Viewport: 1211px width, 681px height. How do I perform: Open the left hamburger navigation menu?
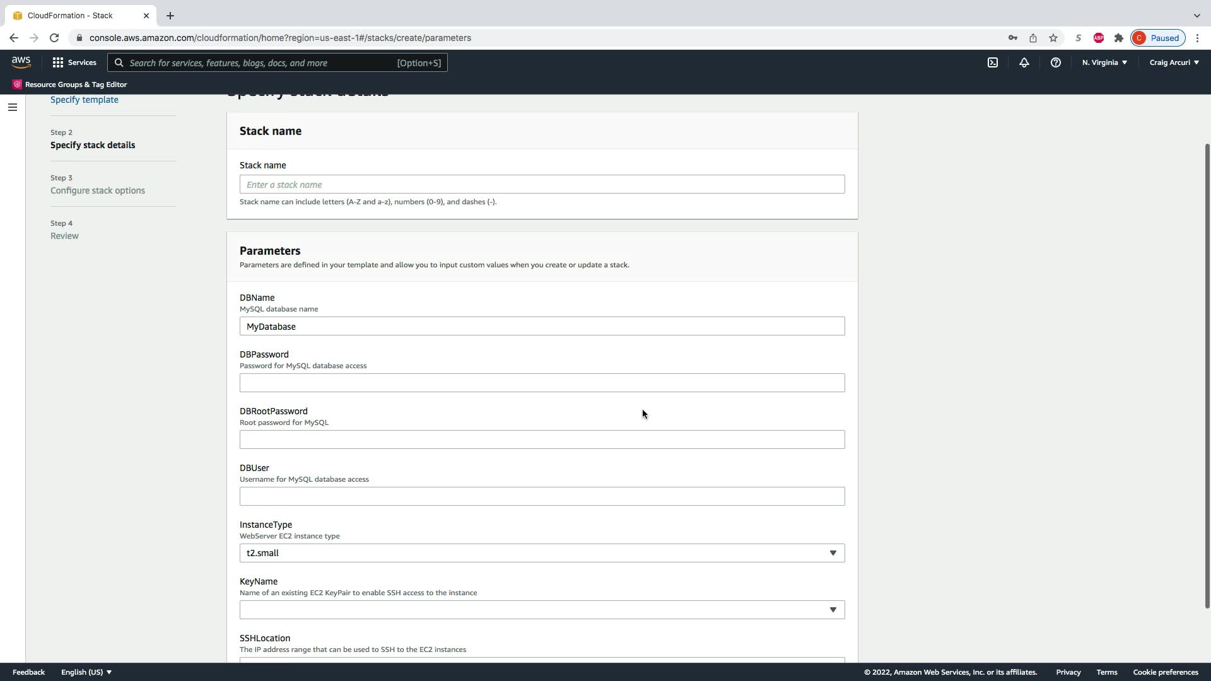click(13, 107)
